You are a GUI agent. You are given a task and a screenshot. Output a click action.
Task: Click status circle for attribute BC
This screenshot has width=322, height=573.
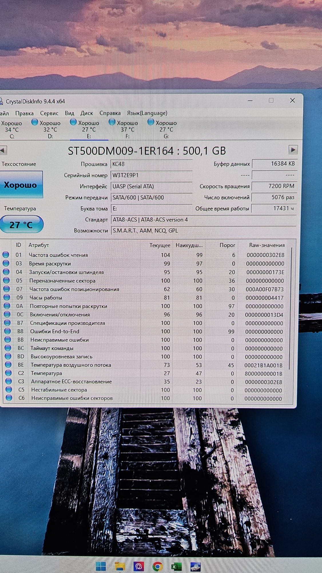8,348
